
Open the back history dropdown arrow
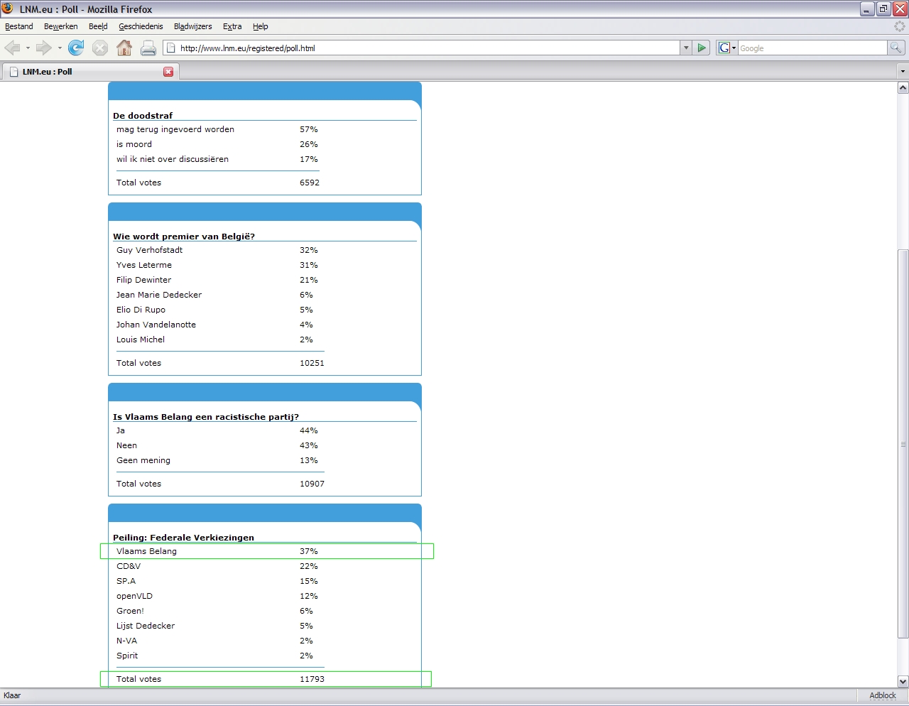pos(28,48)
